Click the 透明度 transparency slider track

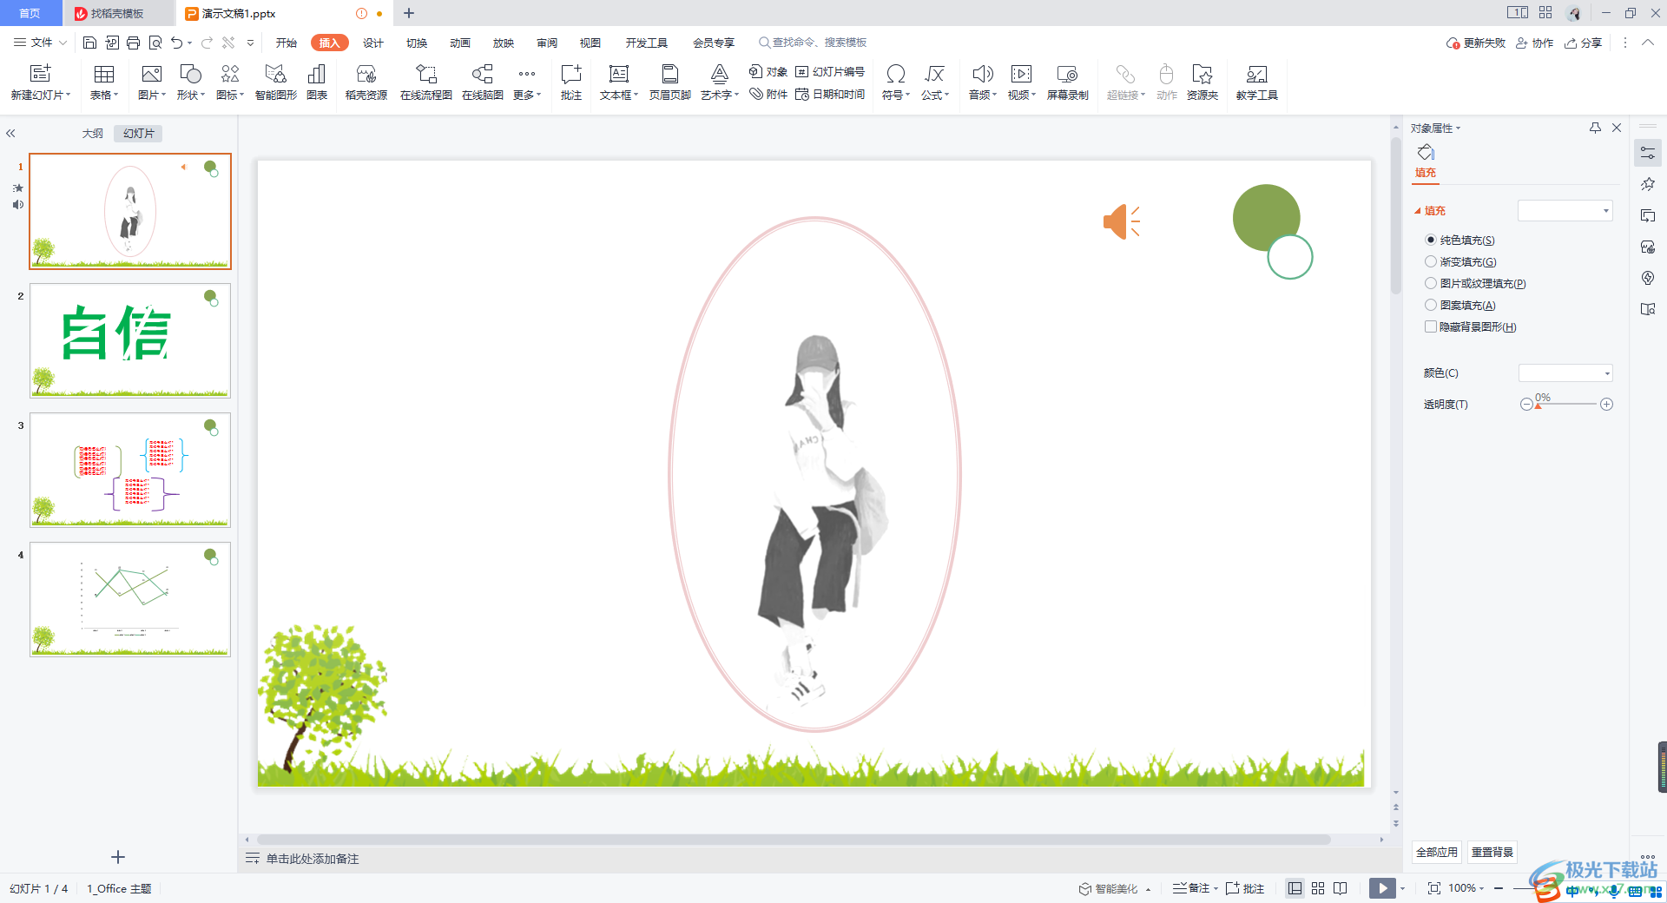(1566, 405)
